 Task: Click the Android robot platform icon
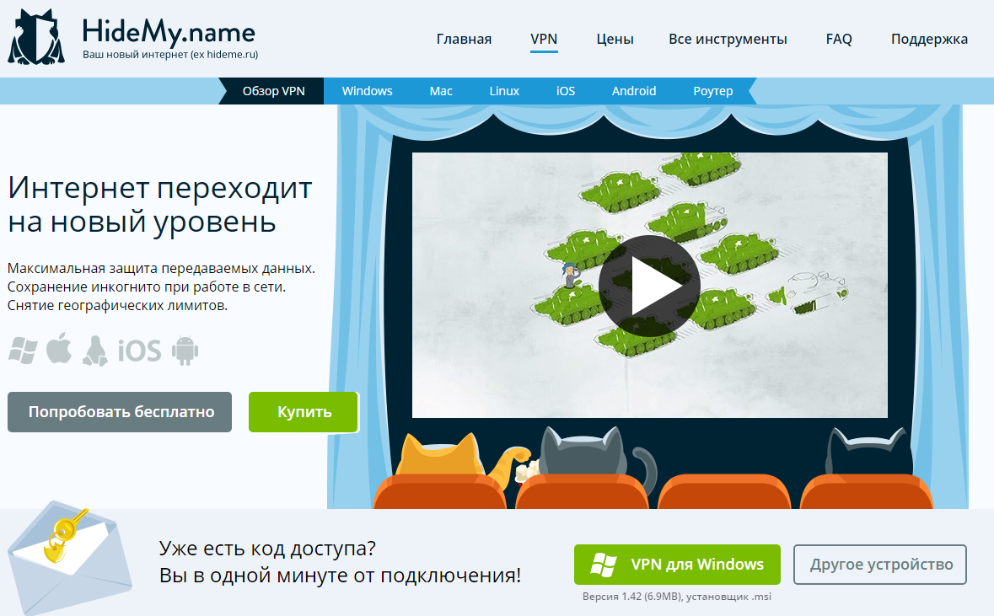(185, 351)
